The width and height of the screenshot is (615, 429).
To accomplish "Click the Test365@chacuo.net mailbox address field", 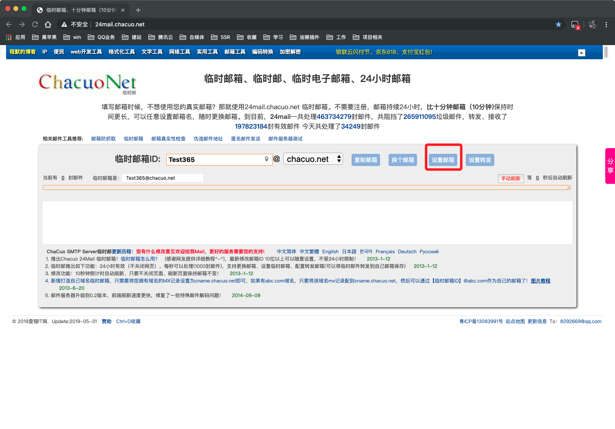I will coord(163,178).
